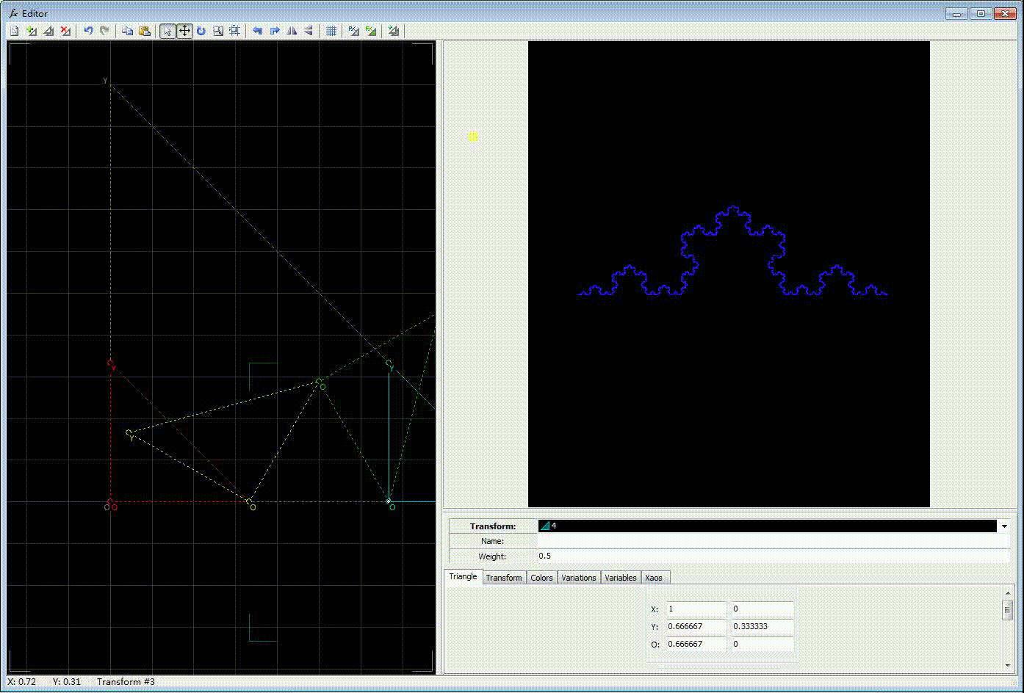Create a new blank flame
Viewport: 1024px width, 693px height.
[x=14, y=31]
